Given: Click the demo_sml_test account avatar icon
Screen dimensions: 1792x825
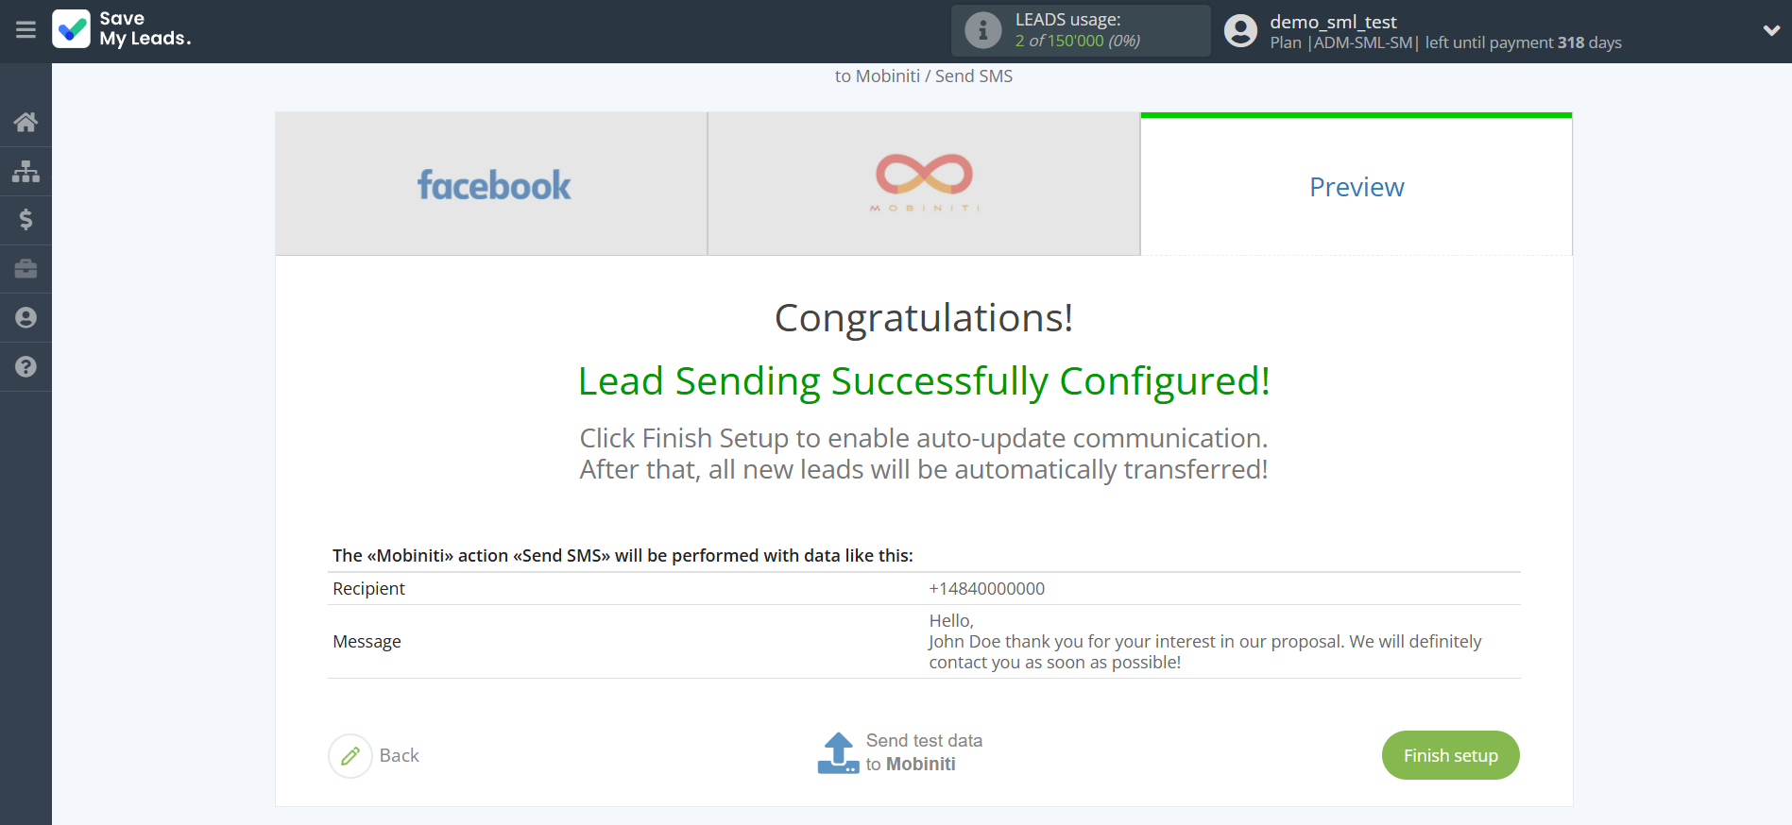Looking at the screenshot, I should [x=1240, y=30].
